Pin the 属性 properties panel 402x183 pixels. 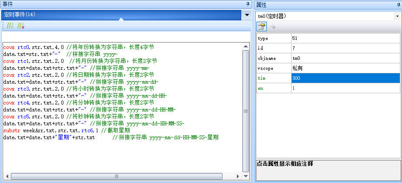[399, 4]
